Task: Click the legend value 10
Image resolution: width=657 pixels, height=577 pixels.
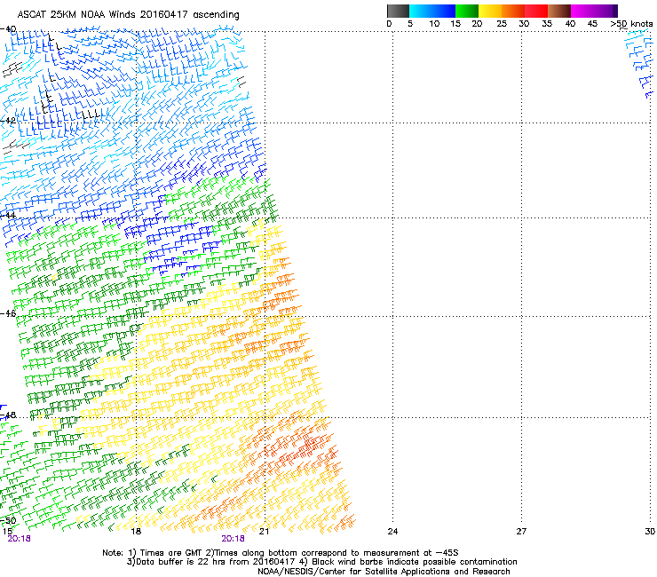Action: (434, 24)
